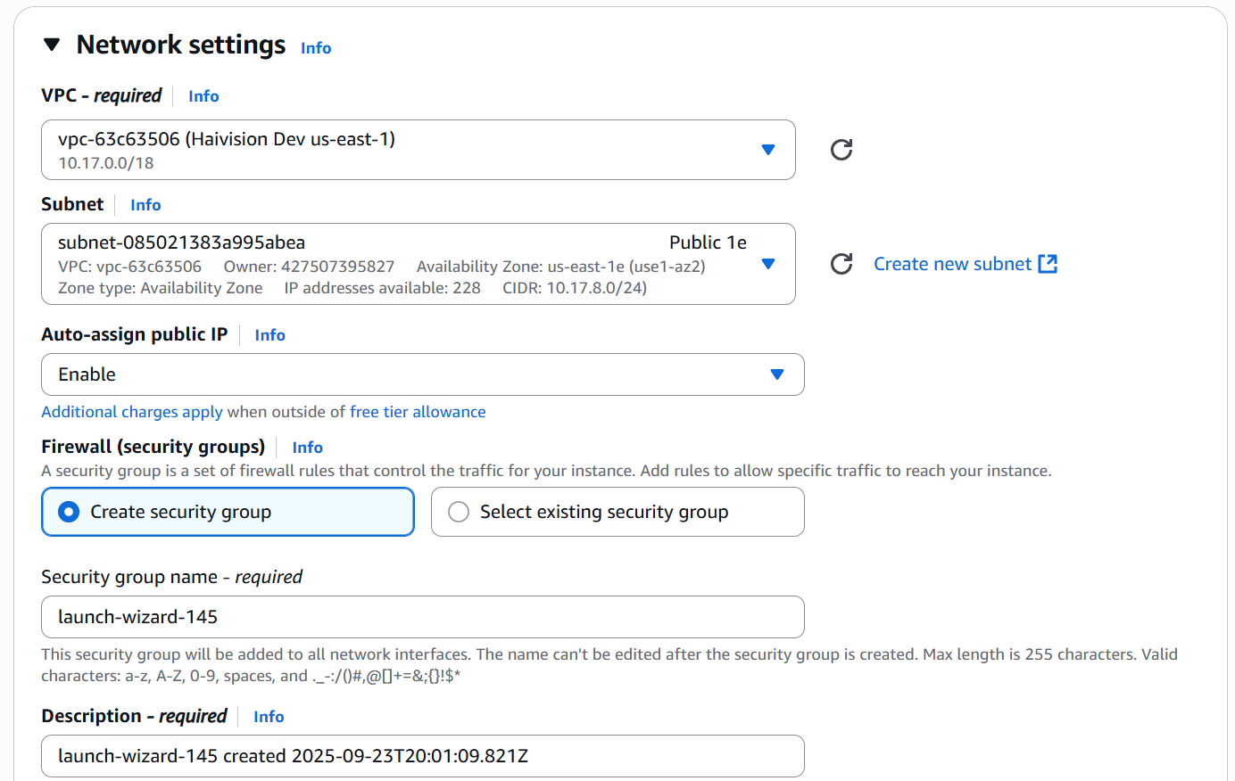Select the Create security group option

(x=69, y=512)
